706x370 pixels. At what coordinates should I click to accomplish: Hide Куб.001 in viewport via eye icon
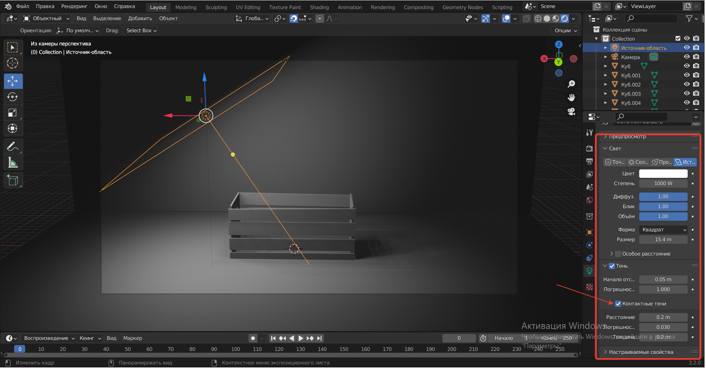click(687, 75)
